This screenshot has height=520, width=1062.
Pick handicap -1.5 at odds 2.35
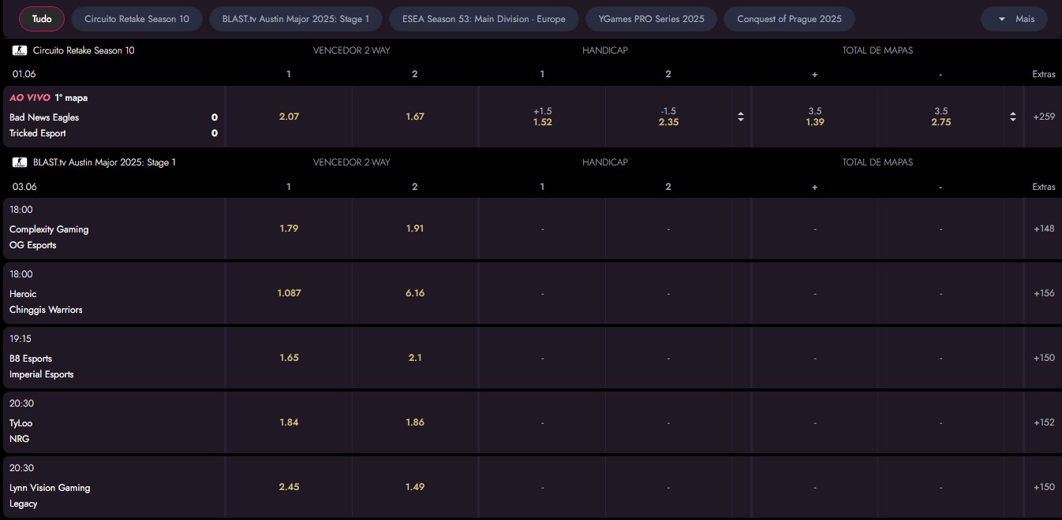(668, 117)
